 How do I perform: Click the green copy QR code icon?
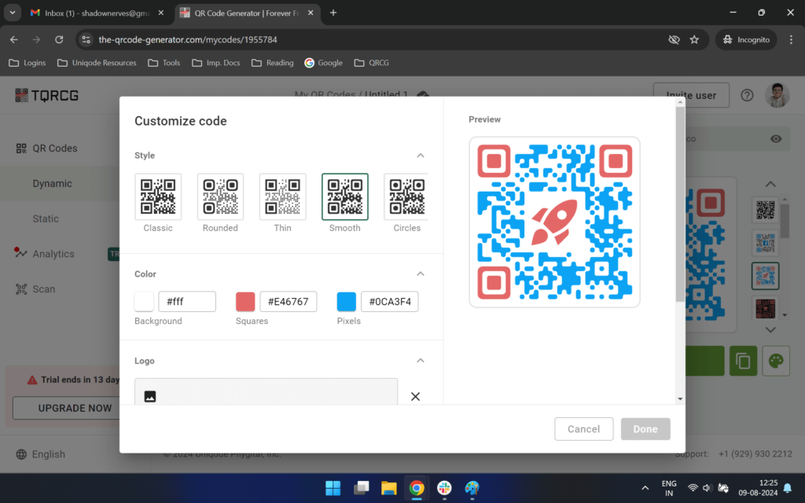[743, 361]
